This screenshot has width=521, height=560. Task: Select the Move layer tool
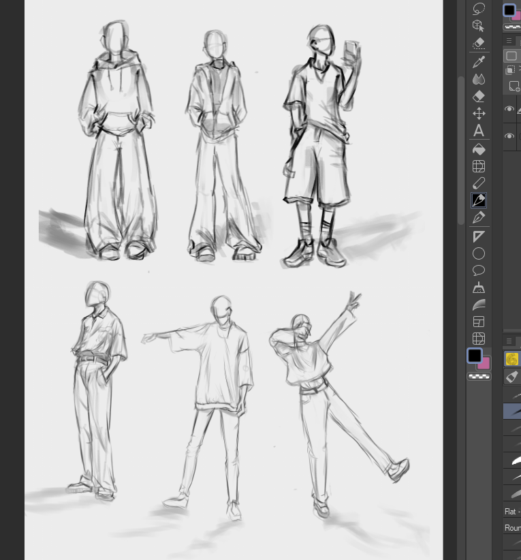(x=479, y=114)
